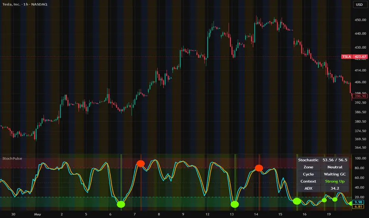The width and height of the screenshot is (369, 218).
Task: Click the blue 9.98 indicator value tag
Action: (x=358, y=202)
